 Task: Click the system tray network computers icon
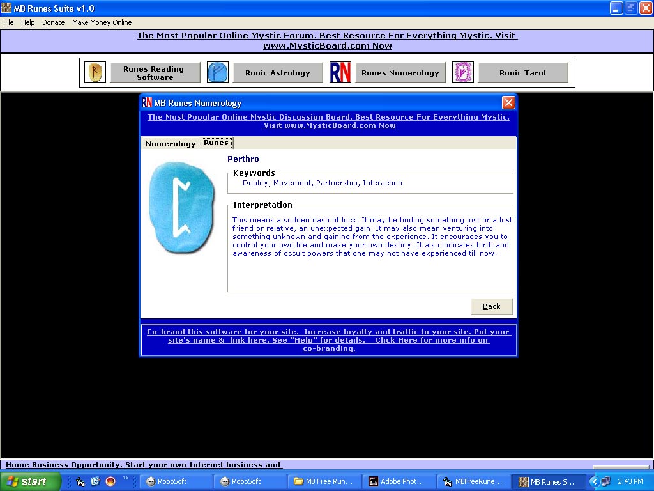click(605, 481)
